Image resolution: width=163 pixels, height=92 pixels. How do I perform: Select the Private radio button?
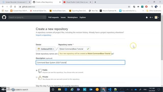pos(37,77)
